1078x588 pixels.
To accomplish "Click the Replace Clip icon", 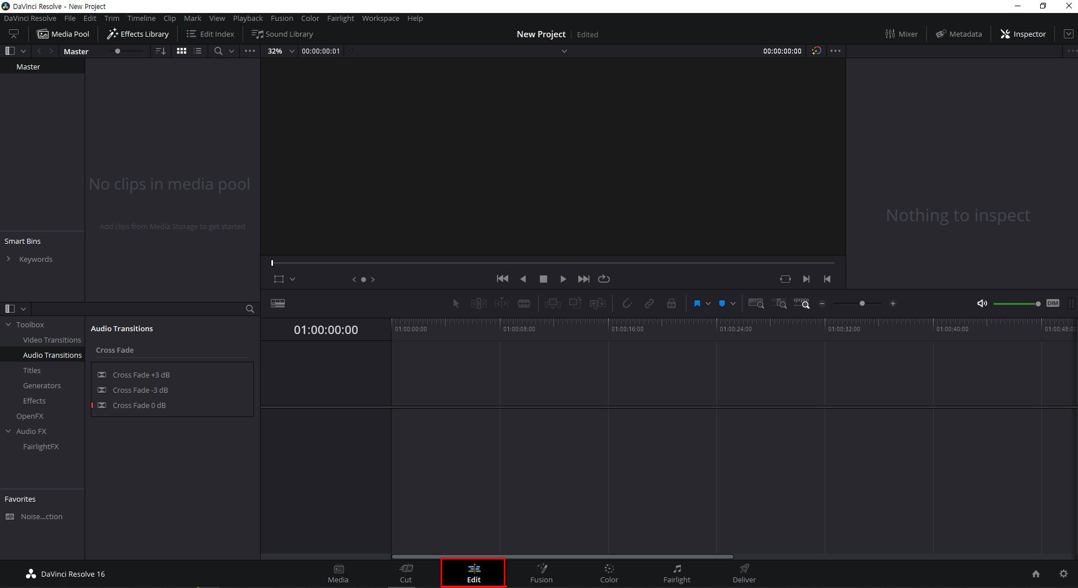I will point(597,304).
